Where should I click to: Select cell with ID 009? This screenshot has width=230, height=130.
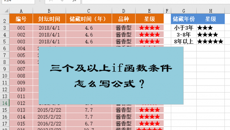tap(21, 83)
